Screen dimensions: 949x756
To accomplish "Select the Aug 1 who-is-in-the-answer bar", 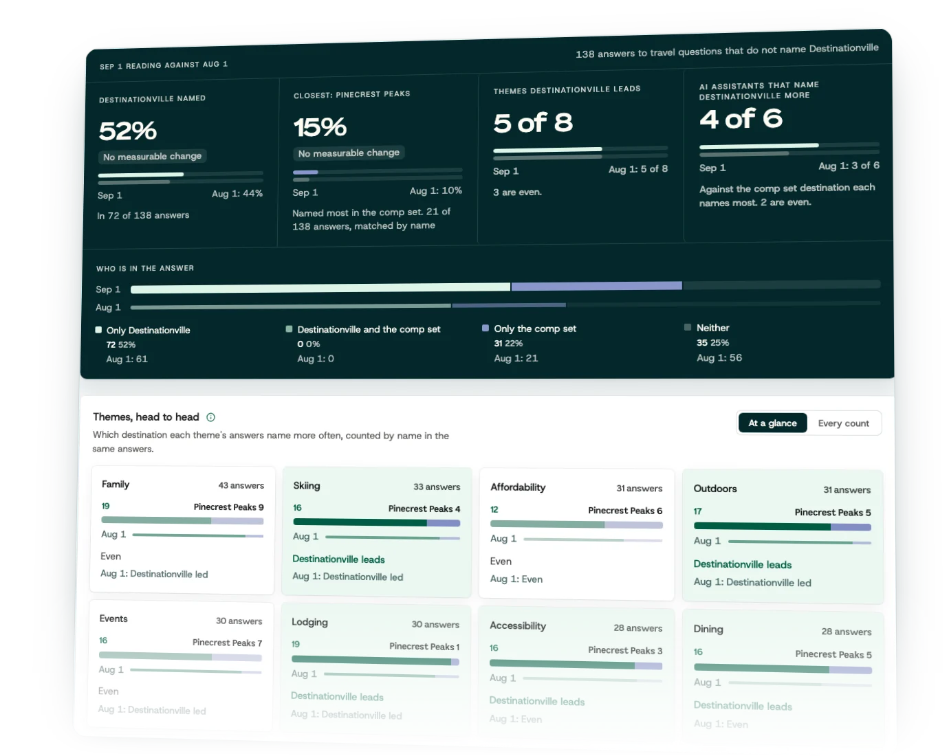I will click(x=505, y=304).
